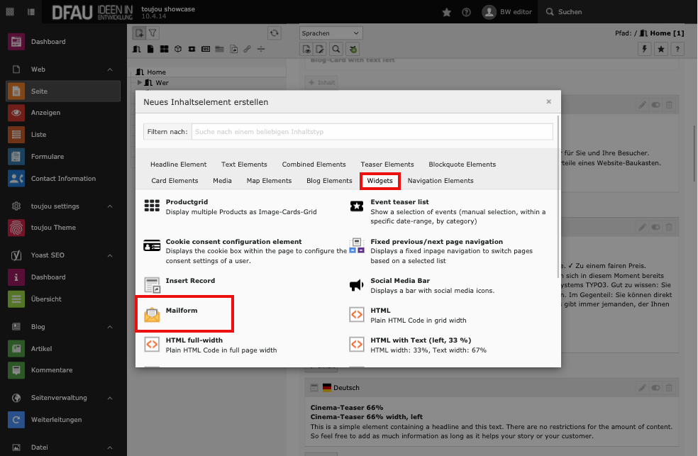The width and height of the screenshot is (698, 456).
Task: Open the toujou Theme module icon
Action: pyautogui.click(x=16, y=228)
